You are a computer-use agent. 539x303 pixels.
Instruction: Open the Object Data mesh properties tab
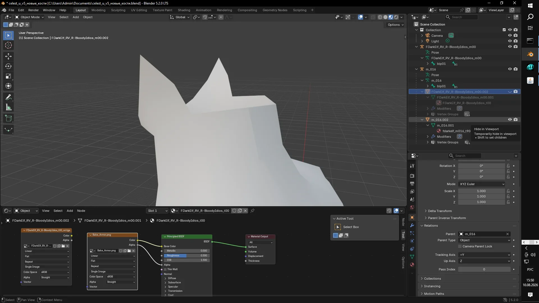(x=412, y=257)
